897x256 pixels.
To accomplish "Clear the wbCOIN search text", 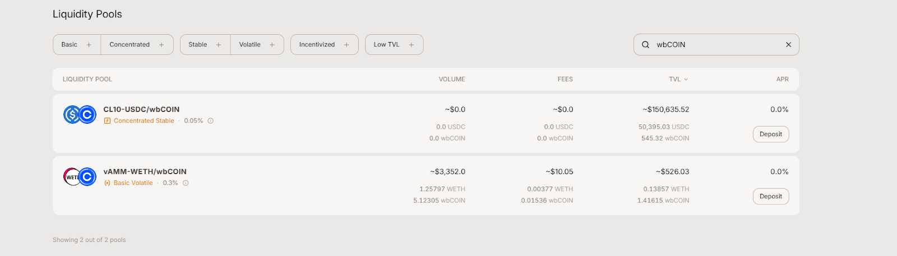I will [x=788, y=45].
